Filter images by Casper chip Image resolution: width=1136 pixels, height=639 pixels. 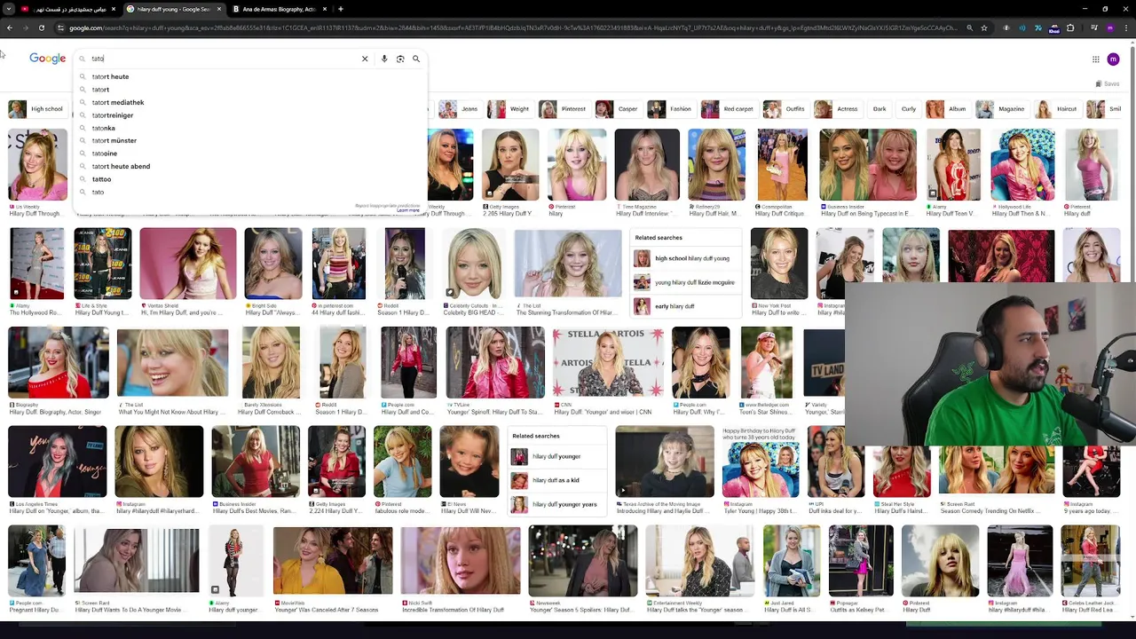coord(618,109)
